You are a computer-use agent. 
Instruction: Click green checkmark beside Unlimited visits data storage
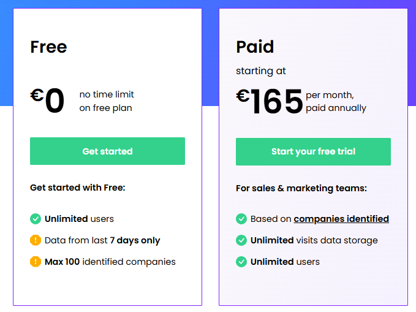coord(241,240)
